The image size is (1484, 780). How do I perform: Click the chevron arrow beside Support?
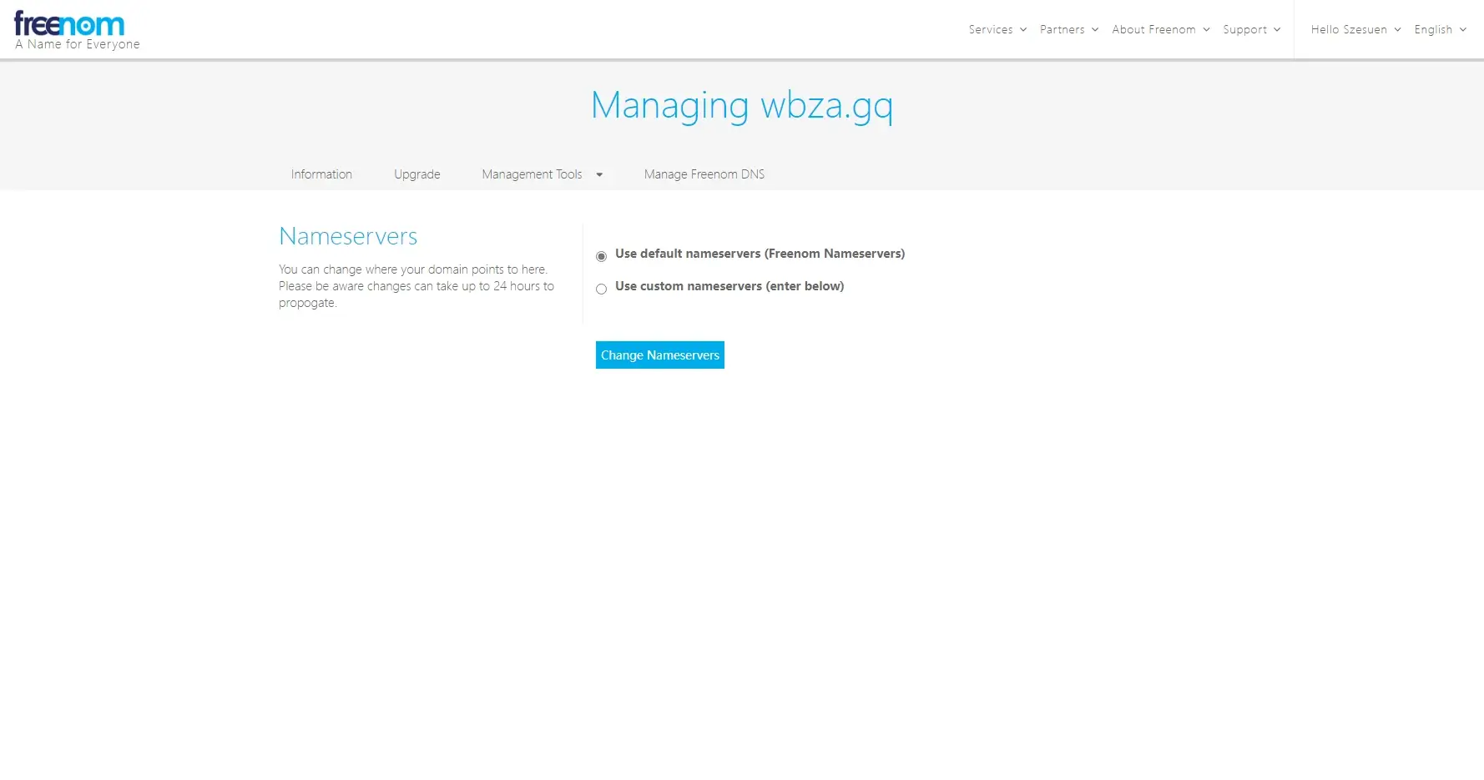[1277, 30]
